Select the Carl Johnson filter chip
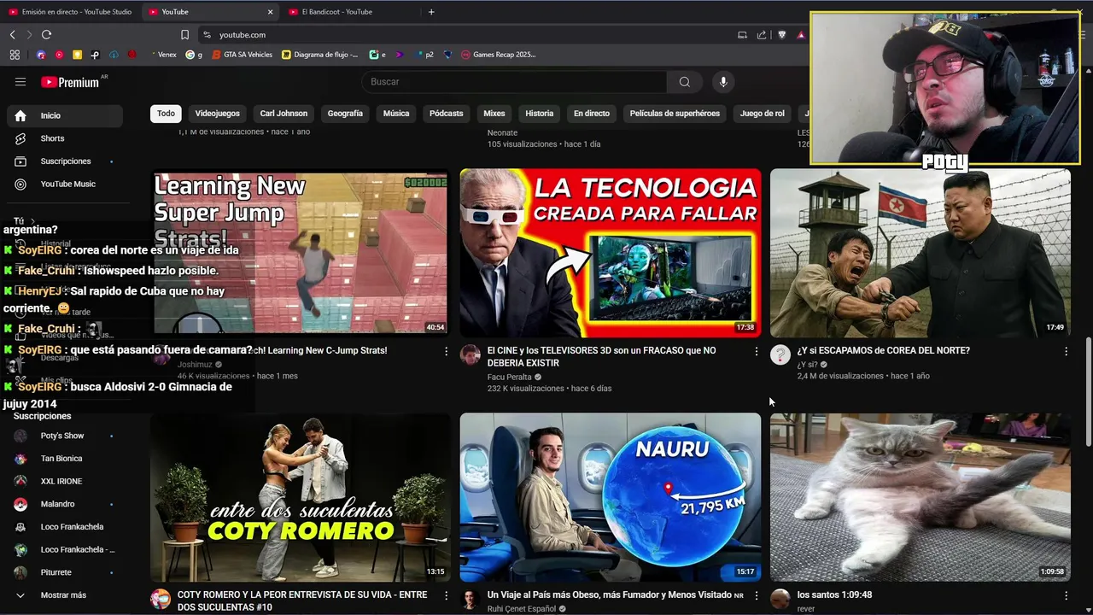Image resolution: width=1093 pixels, height=615 pixels. (x=283, y=114)
